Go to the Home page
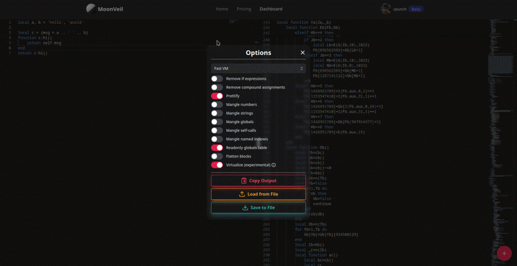Image resolution: width=517 pixels, height=266 pixels. [x=222, y=9]
